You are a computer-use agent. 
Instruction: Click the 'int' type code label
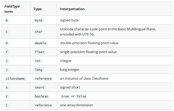[x=38, y=61]
